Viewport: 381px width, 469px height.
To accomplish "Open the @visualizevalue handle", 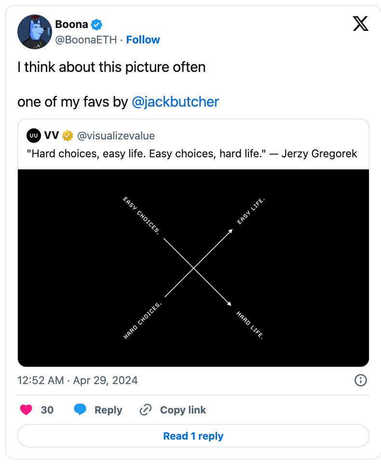I will tap(116, 136).
